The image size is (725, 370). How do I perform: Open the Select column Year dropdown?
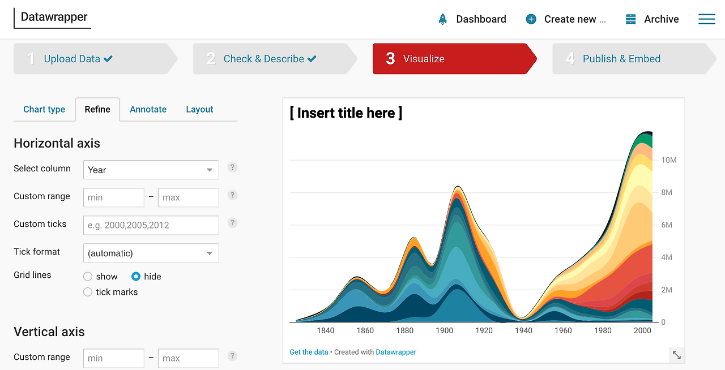pos(151,170)
